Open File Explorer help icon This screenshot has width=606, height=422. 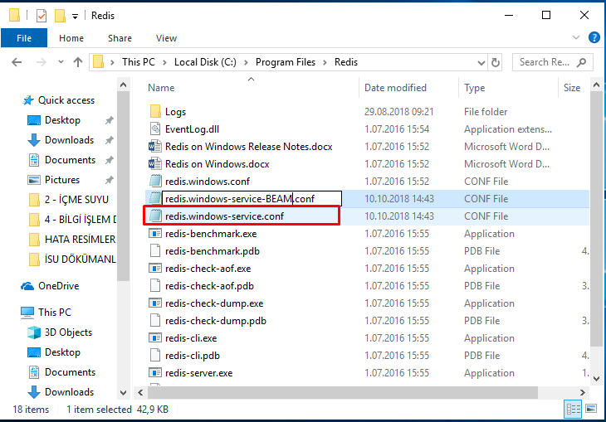point(594,38)
